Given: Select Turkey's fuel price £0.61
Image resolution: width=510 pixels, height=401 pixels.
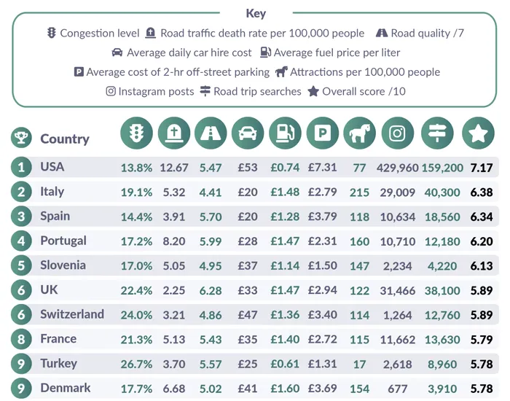Looking at the screenshot, I should pyautogui.click(x=285, y=364).
